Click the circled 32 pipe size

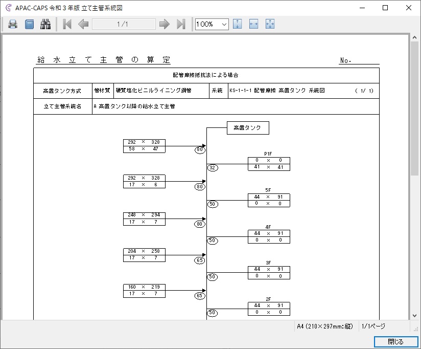[x=213, y=168]
